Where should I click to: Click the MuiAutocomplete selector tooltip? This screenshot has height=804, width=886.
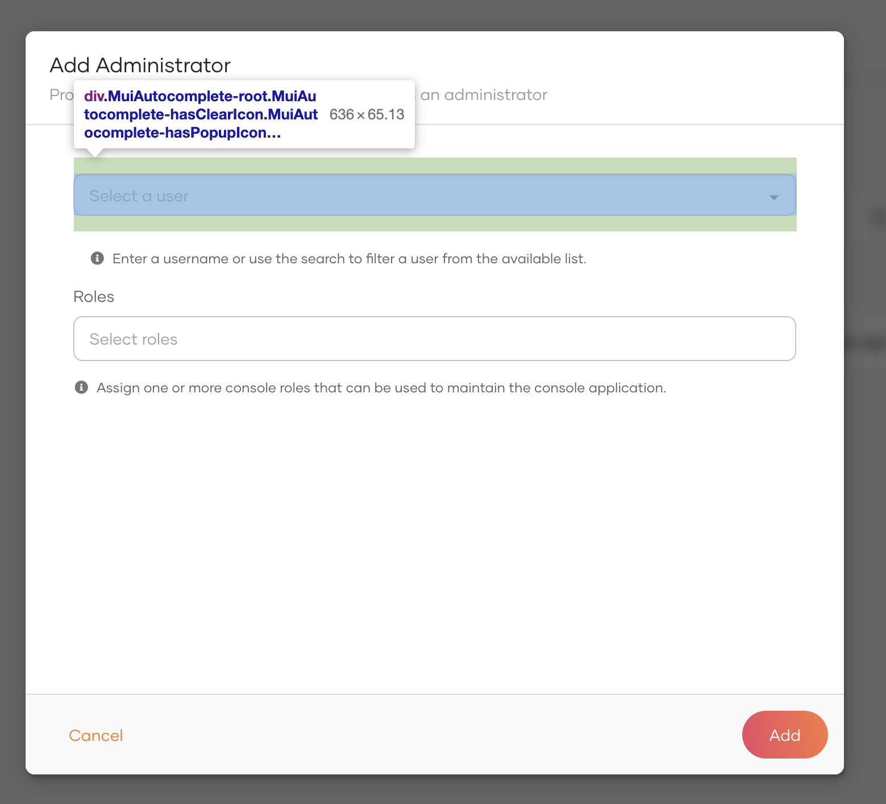point(200,114)
